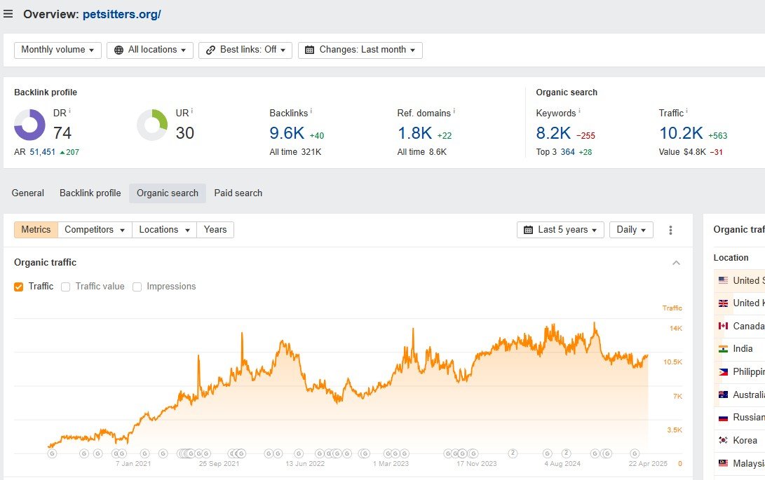The height and width of the screenshot is (480, 765).
Task: Open the Competitors dropdown
Action: (95, 230)
